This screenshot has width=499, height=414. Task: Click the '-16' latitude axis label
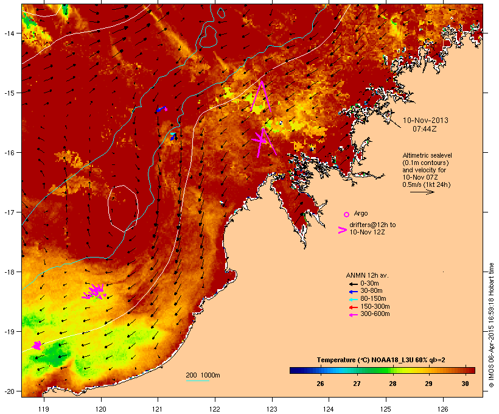tap(9, 153)
